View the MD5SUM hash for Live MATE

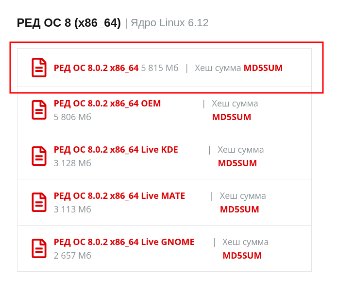tap(239, 210)
